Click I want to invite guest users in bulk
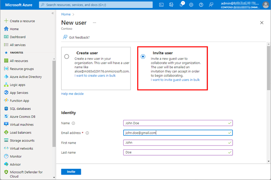The width and height of the screenshot is (271, 180). [175, 80]
